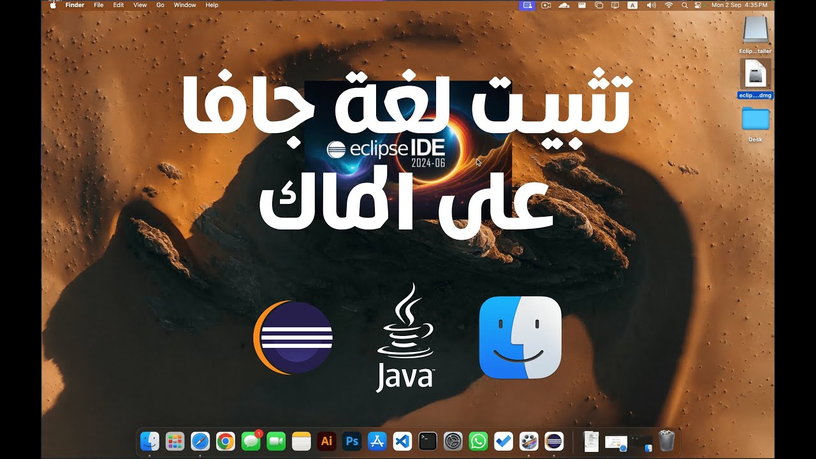Select the Eclipse Installer drive on desktop
This screenshot has width=816, height=459.
click(755, 34)
